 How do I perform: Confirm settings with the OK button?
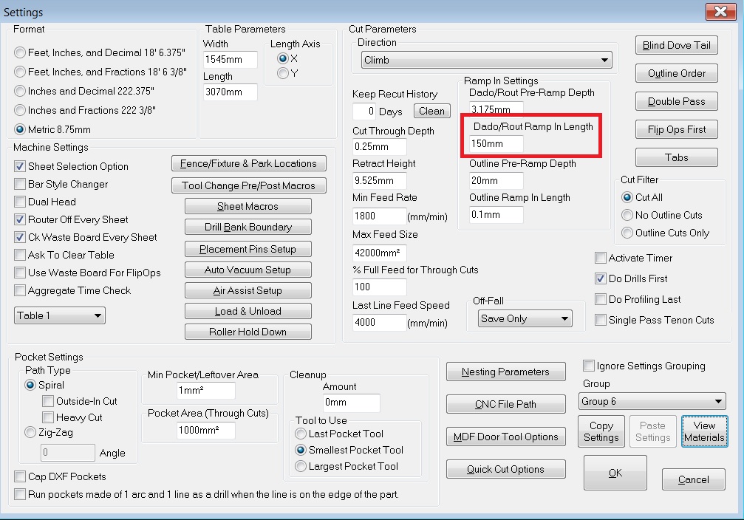pyautogui.click(x=615, y=473)
